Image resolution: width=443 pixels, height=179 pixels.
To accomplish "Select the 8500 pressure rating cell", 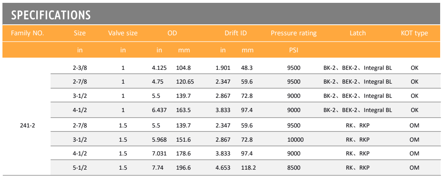I will pyautogui.click(x=293, y=168).
